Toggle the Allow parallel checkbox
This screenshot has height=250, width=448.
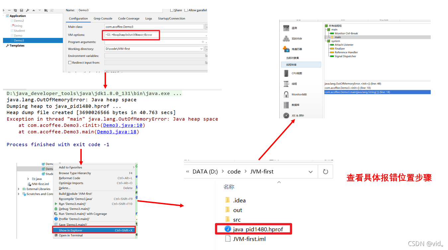pyautogui.click(x=186, y=10)
